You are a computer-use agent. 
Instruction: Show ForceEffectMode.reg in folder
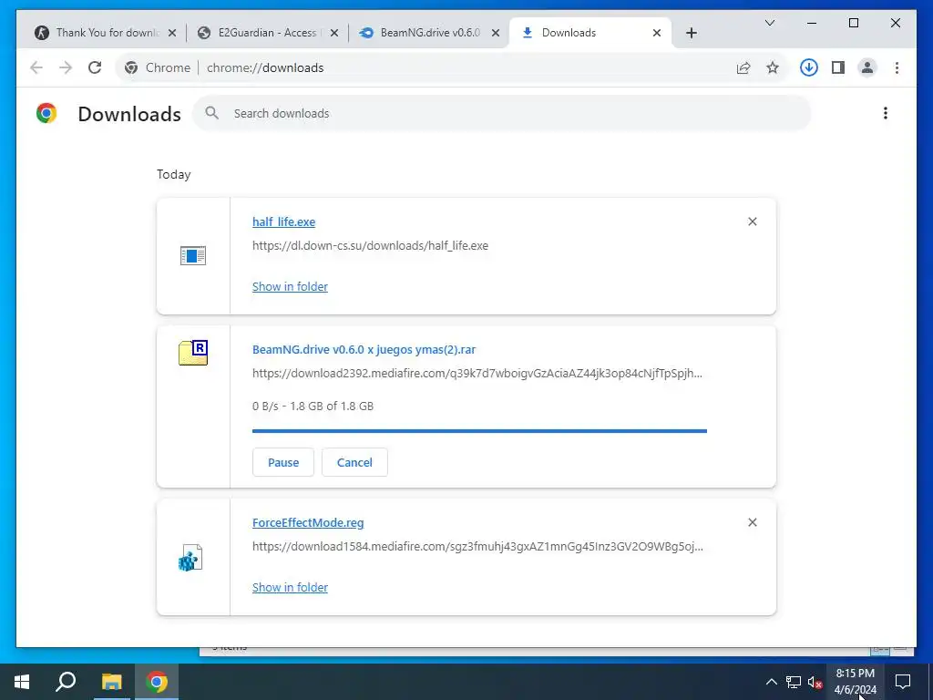click(290, 588)
